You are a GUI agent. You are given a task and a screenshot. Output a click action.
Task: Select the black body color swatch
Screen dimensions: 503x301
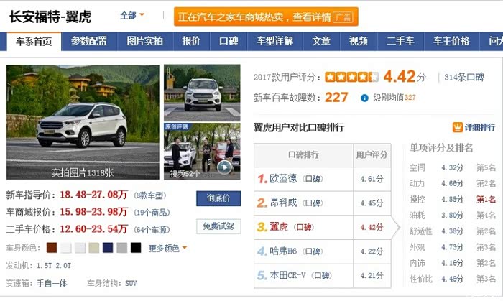pyautogui.click(x=136, y=248)
